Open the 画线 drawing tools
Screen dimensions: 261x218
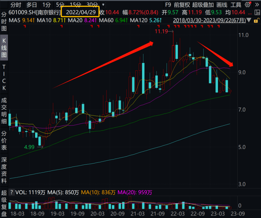222,5
